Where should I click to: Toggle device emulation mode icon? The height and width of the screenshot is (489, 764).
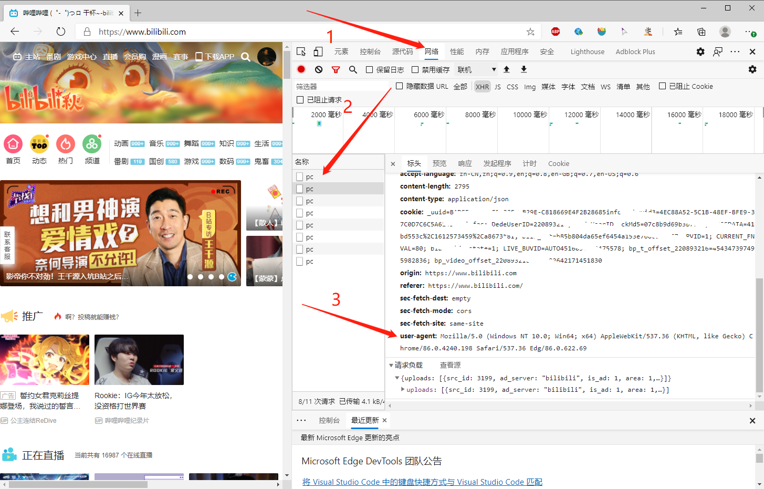point(318,51)
